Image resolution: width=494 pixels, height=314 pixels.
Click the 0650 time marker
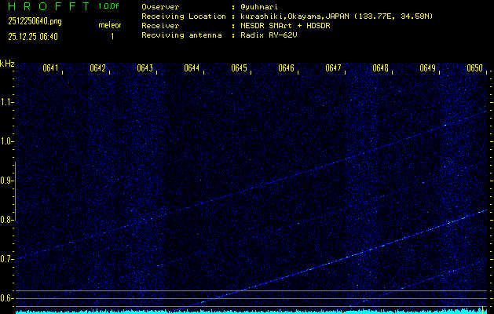coord(474,68)
